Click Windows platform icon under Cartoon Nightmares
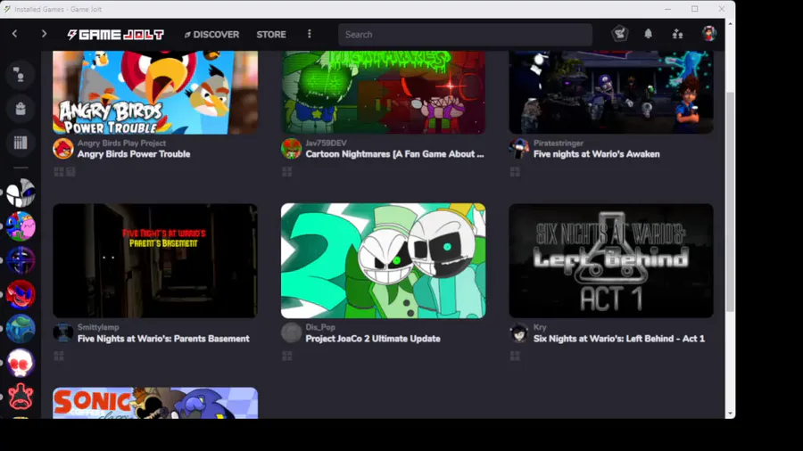Screen dimensions: 803x451 (x=286, y=172)
